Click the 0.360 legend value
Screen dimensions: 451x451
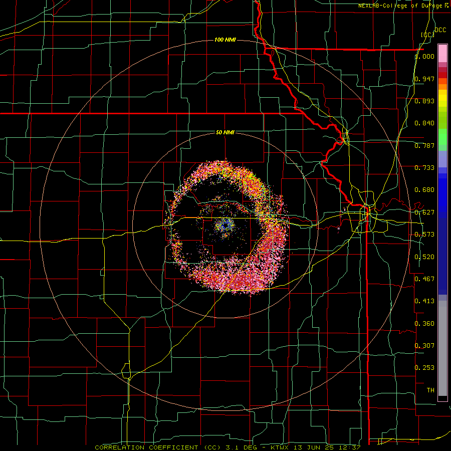click(424, 324)
